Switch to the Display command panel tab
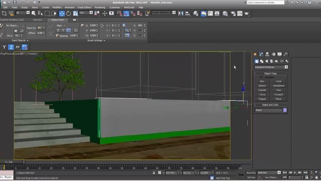Image resolution: width=321 pixels, height=181 pixels. tap(279, 54)
